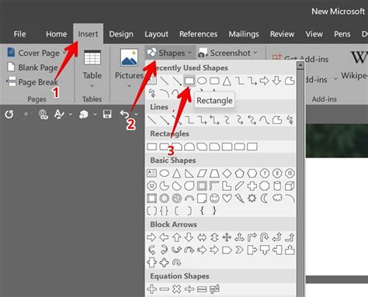Click the Cover Page button
This screenshot has width=368, height=297.
tap(33, 53)
